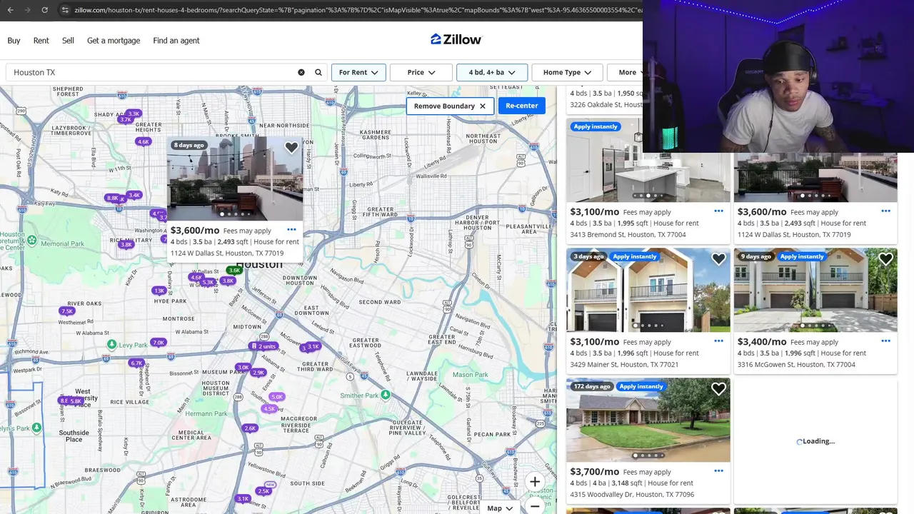Screen dimensions: 914x514
Task: Click the Remove Boundary button
Action: pos(450,106)
